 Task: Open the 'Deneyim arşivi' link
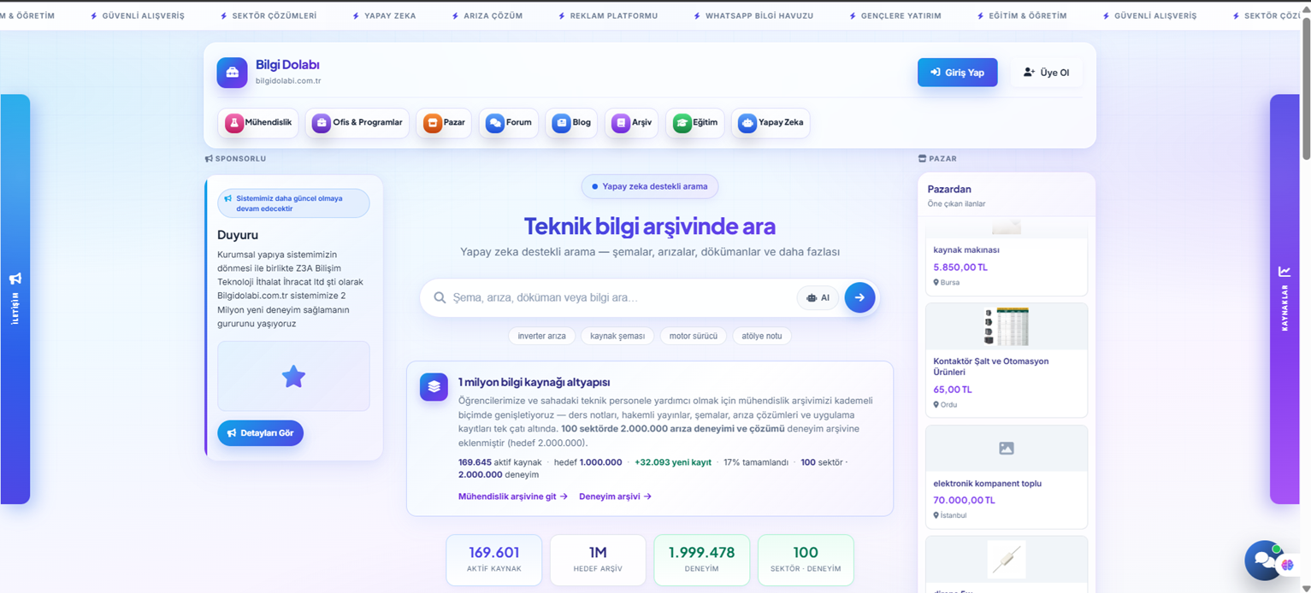615,496
